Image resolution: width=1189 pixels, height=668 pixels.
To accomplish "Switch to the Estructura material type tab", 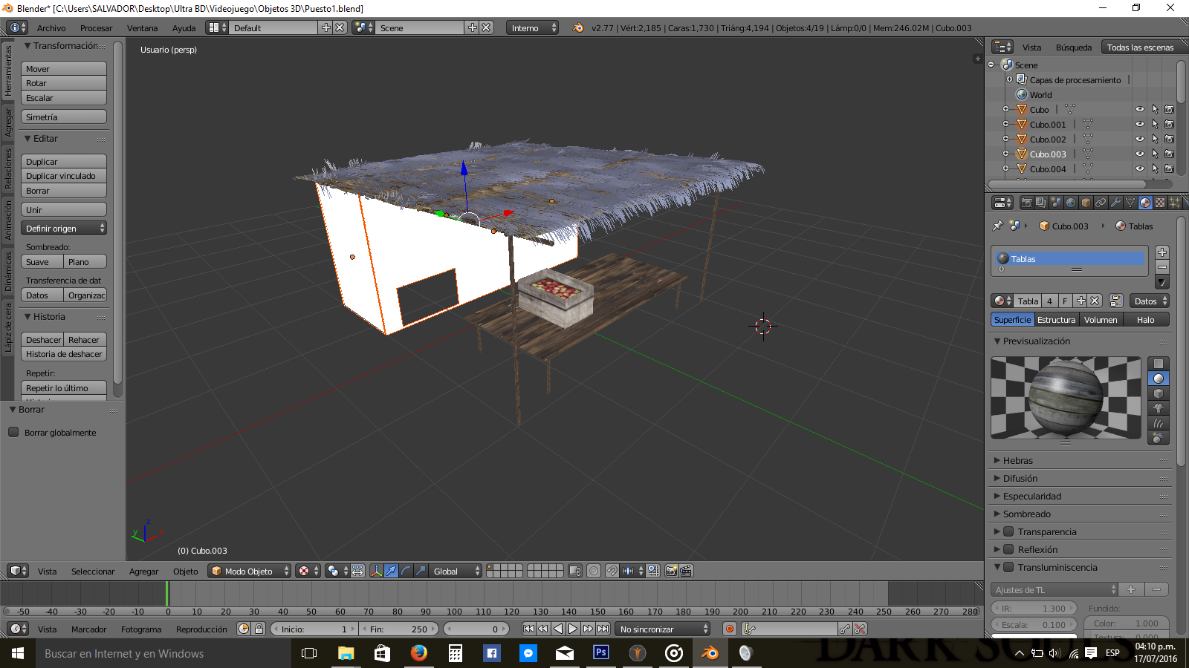I will [1056, 320].
